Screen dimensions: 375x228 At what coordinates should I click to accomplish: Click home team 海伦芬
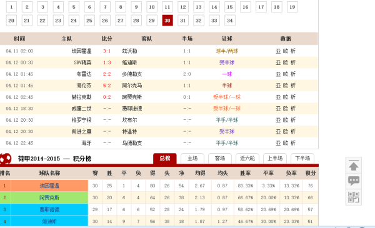(x=84, y=86)
